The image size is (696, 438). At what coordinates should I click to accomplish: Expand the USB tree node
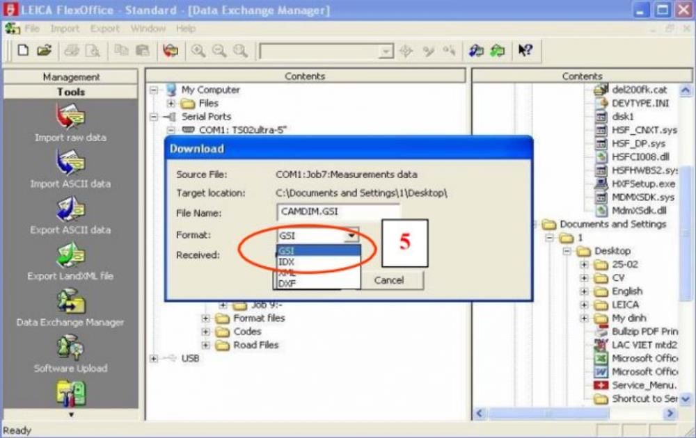(x=154, y=358)
